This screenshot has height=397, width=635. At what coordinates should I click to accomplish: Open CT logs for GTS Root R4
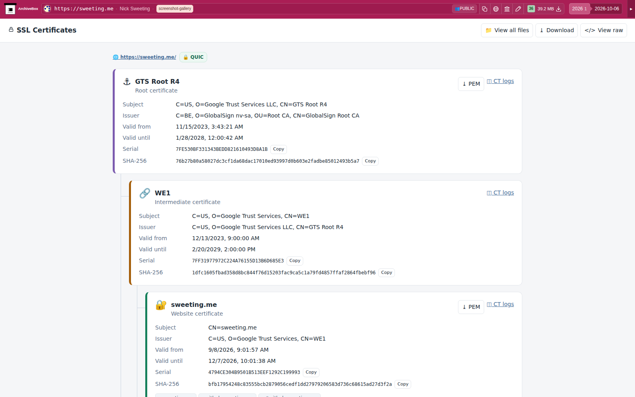click(x=500, y=81)
